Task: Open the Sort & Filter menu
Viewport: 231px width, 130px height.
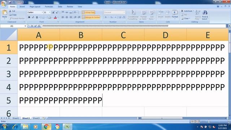Action: 197,15
